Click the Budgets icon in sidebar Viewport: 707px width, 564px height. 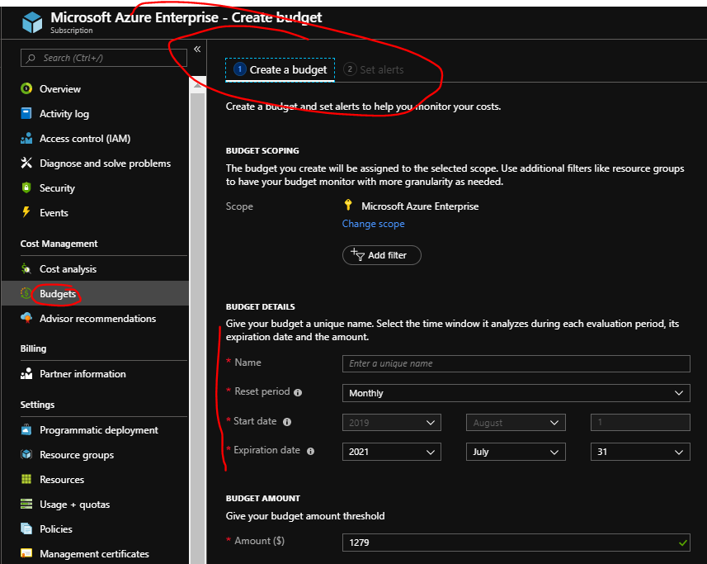click(26, 293)
